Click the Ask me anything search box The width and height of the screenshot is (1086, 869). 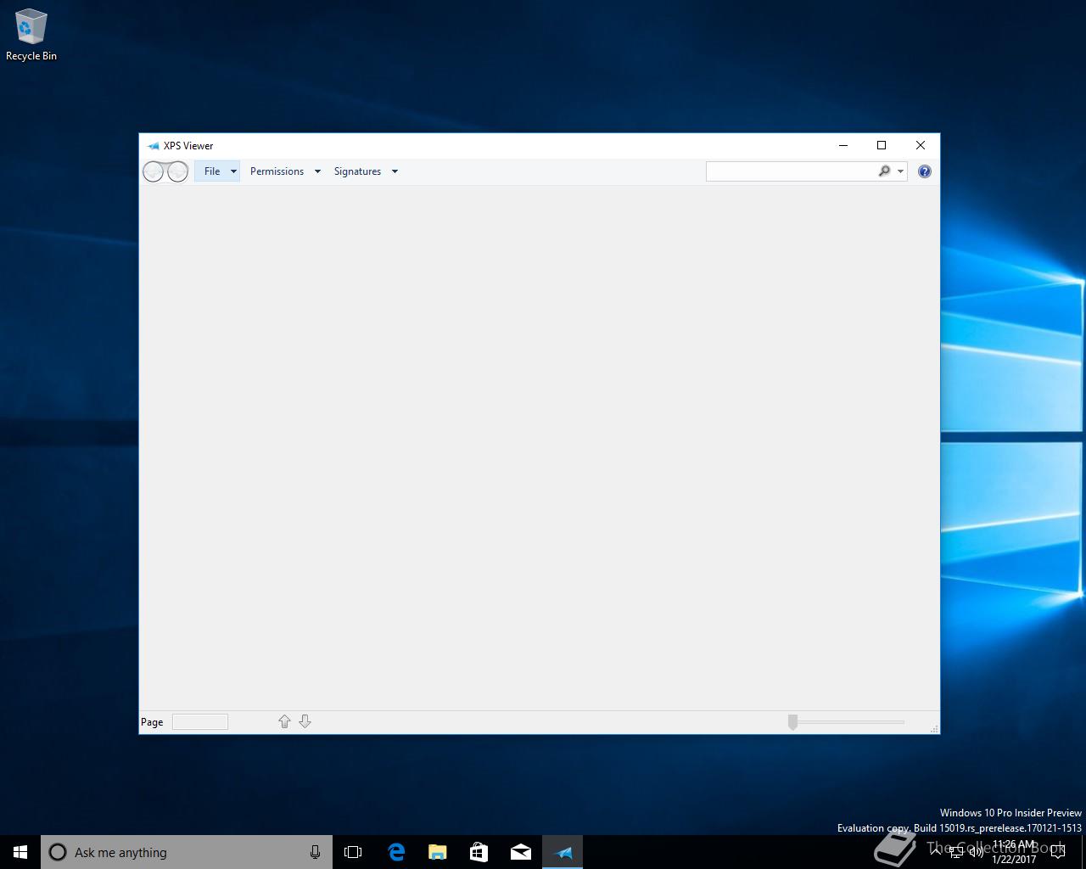[187, 852]
